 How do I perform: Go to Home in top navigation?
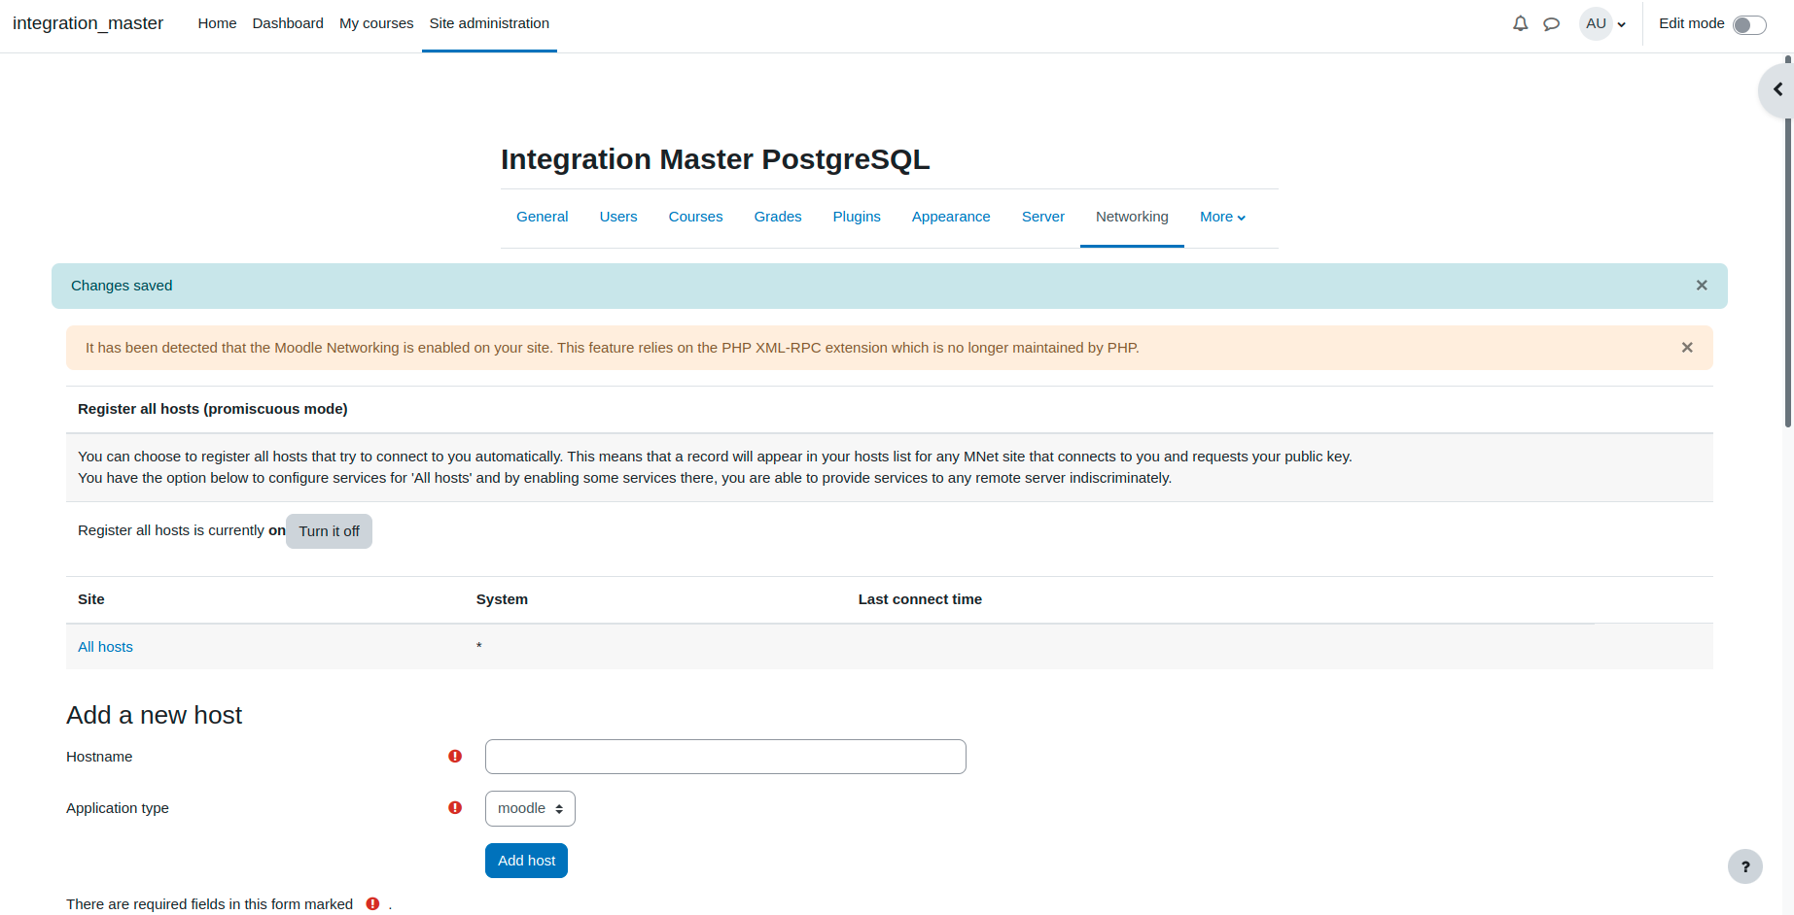point(217,23)
